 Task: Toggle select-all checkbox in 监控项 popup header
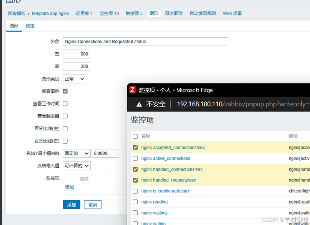click(x=135, y=137)
